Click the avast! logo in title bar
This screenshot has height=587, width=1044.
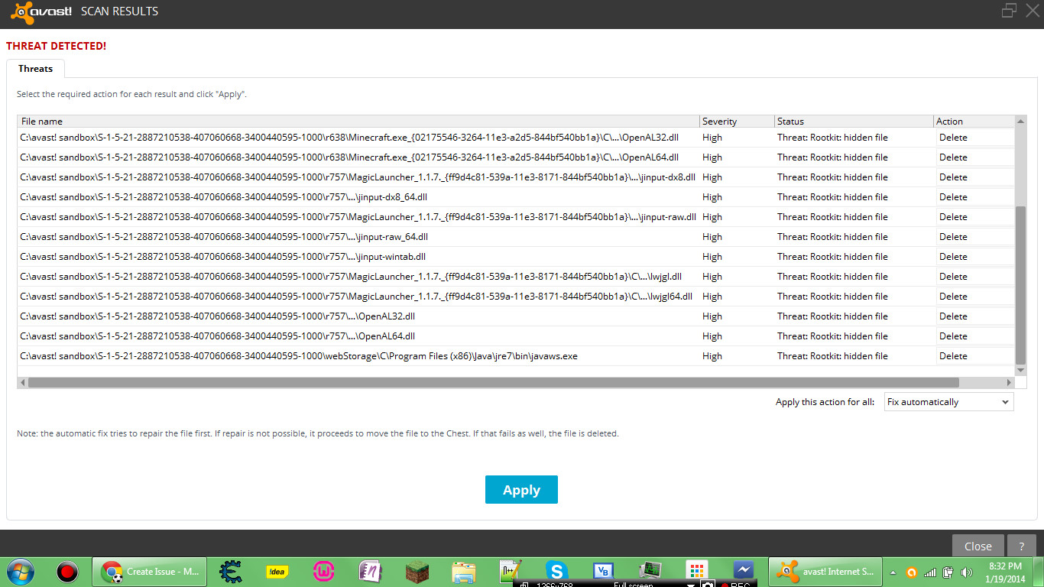[43, 11]
